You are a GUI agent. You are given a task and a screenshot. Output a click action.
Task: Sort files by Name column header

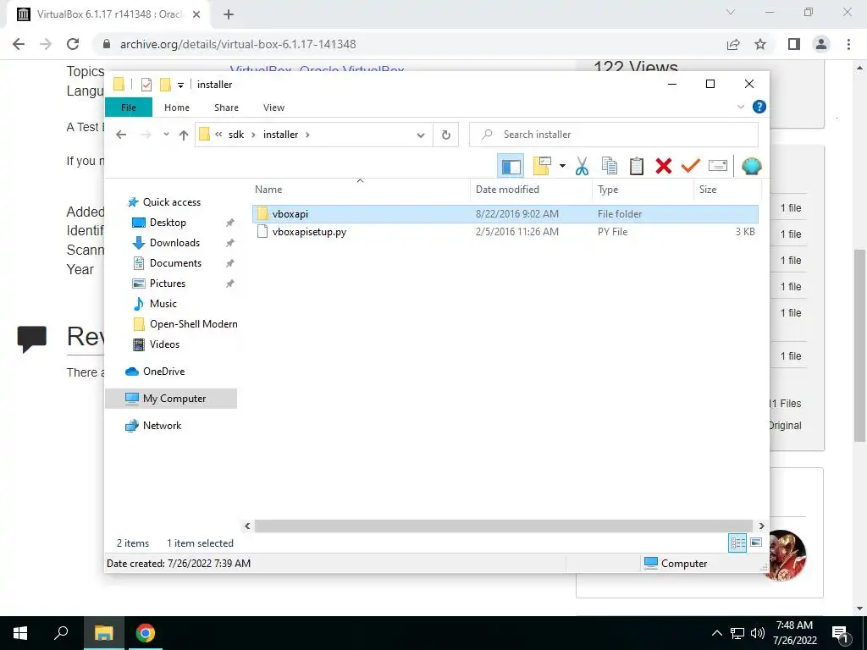(360, 189)
